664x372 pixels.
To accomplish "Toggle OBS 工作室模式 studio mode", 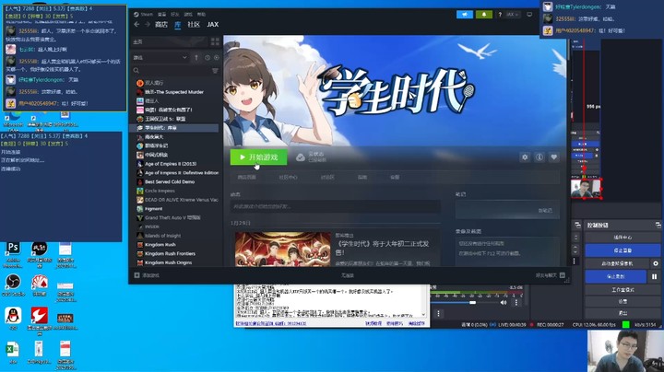I will point(622,289).
